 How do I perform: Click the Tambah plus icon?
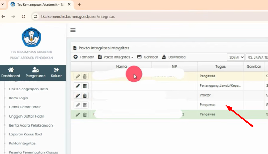tap(76, 57)
